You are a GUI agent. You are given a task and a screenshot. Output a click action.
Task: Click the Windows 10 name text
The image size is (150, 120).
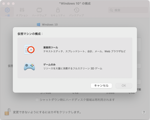50,25
